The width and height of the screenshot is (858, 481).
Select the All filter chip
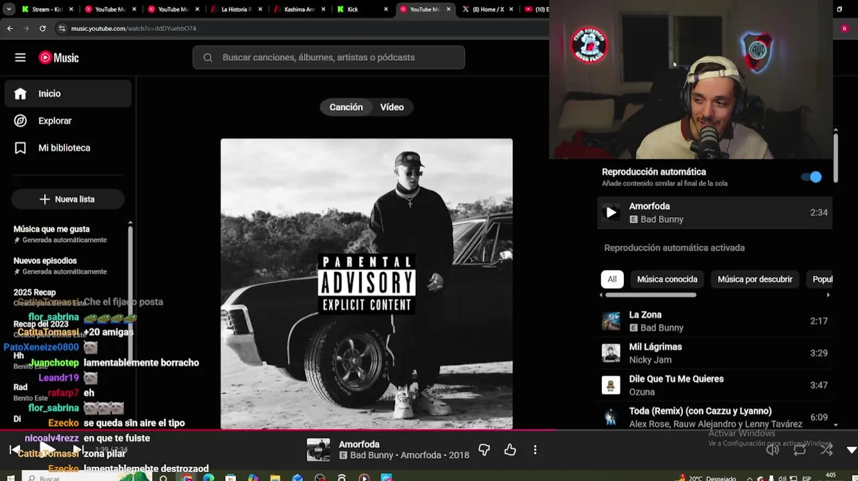612,279
